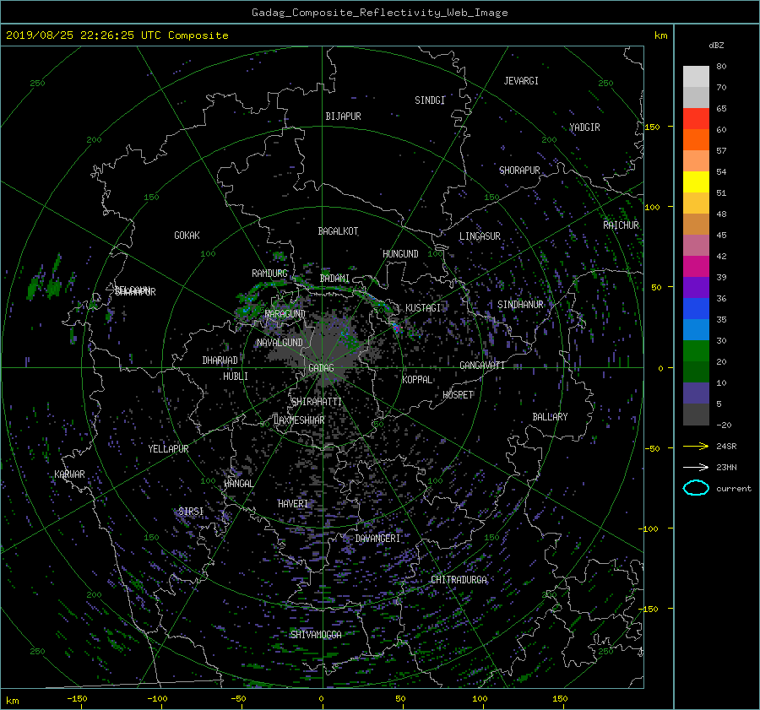Click the GOKAK city label

(187, 236)
